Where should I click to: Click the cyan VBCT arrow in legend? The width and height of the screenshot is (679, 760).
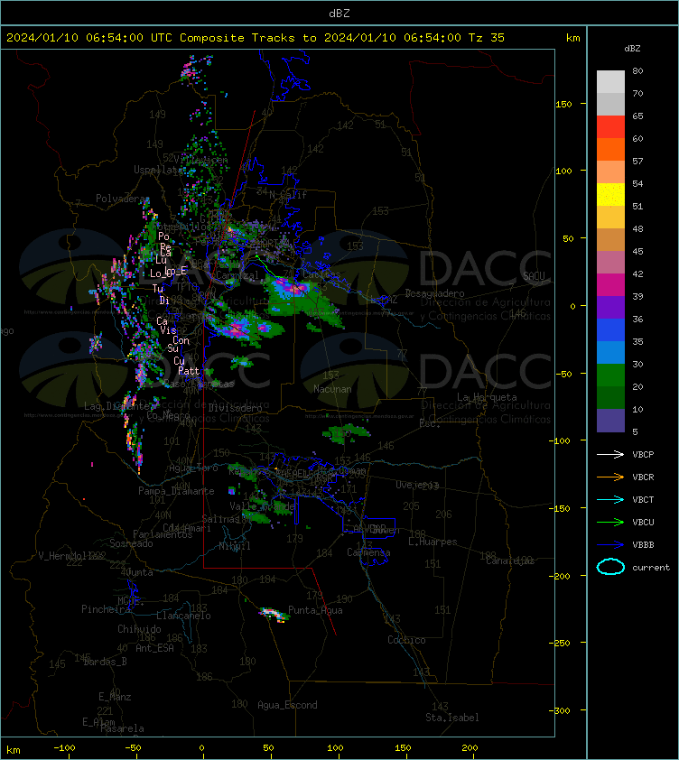coord(610,499)
